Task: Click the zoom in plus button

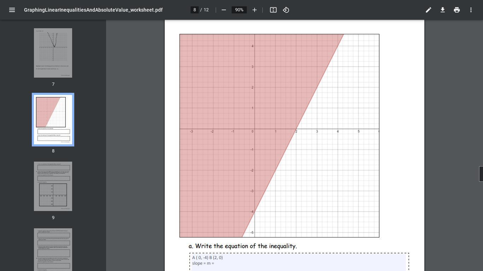Action: [255, 10]
